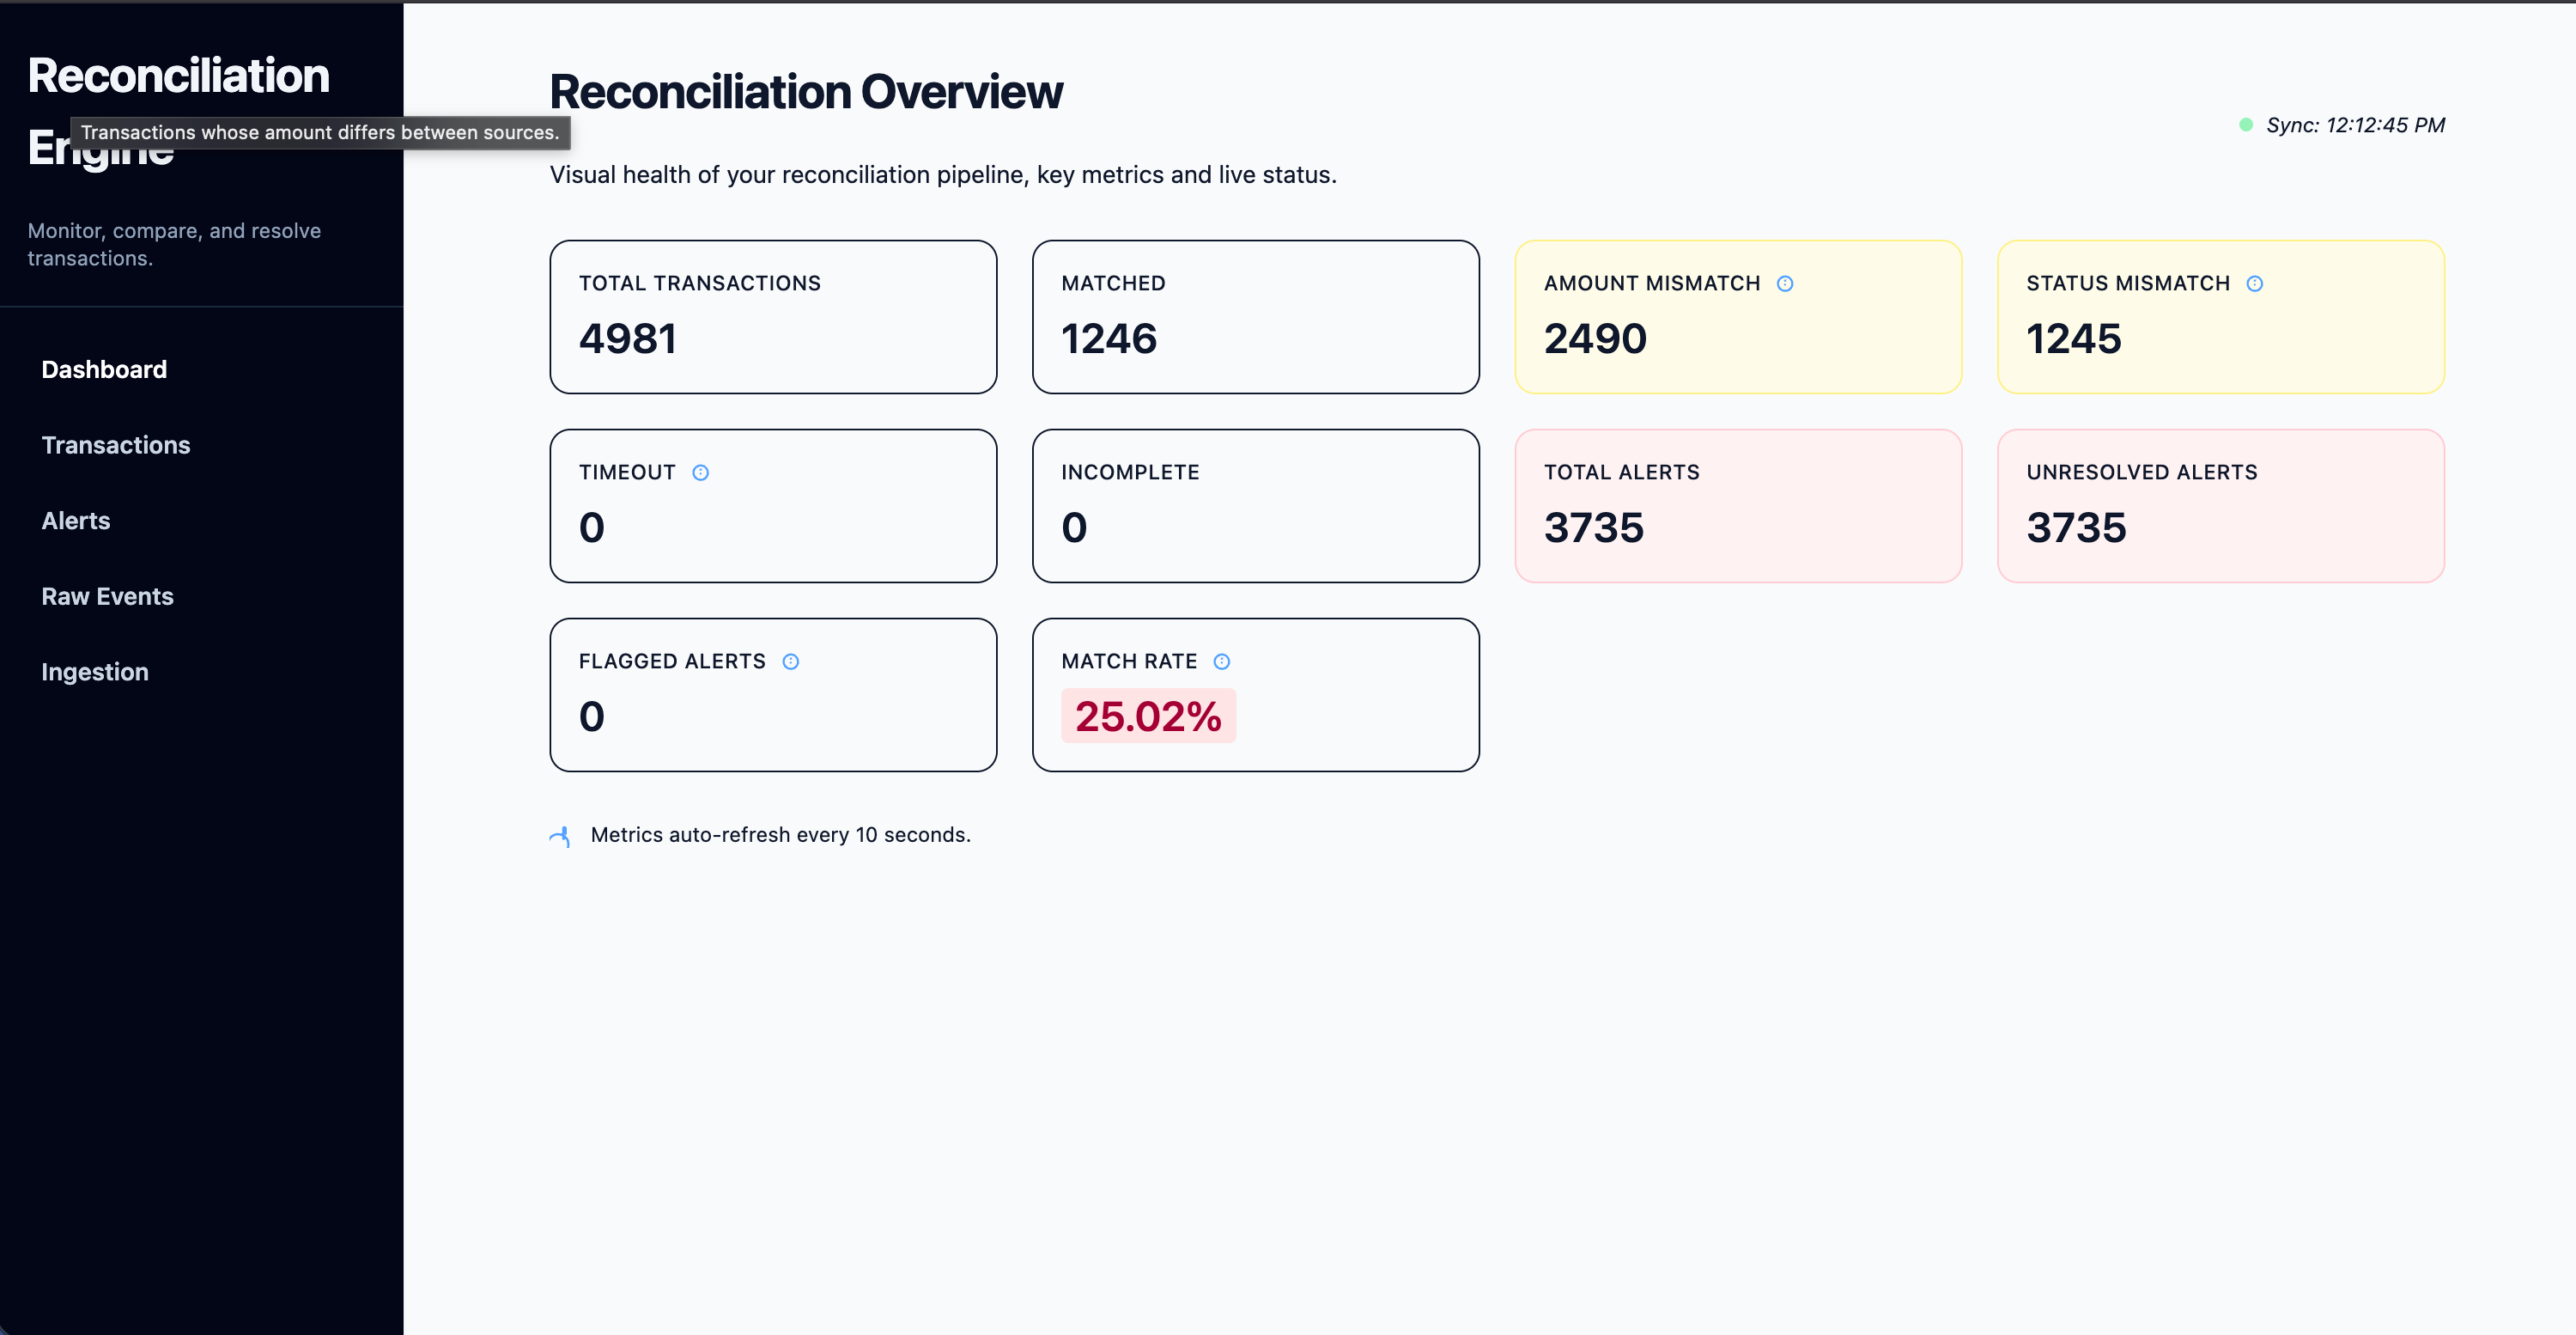This screenshot has height=1335, width=2576.
Task: Click the info icon on Amount Mismatch card
Action: click(1785, 283)
